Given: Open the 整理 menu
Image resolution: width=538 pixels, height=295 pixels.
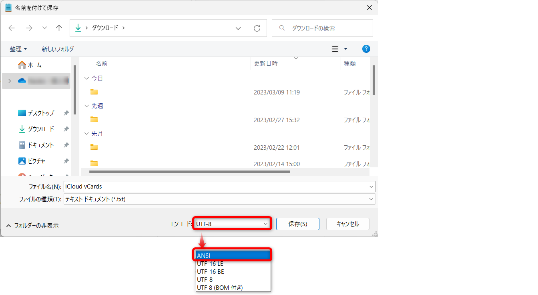Looking at the screenshot, I should point(18,49).
